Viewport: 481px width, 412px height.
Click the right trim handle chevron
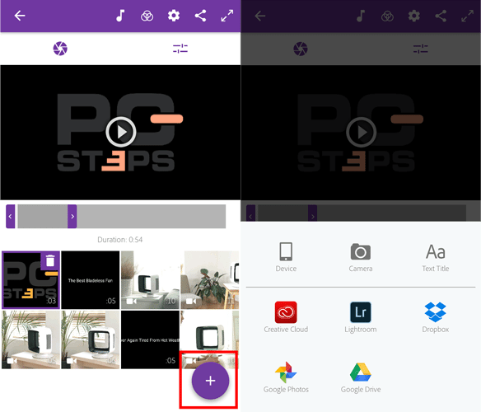[72, 217]
